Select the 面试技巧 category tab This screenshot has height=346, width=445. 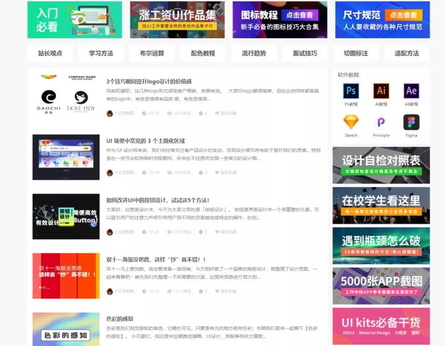pyautogui.click(x=305, y=53)
